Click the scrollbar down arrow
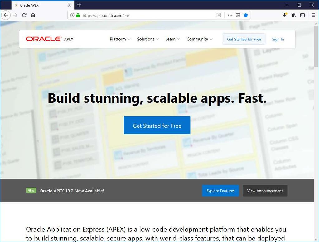The height and width of the screenshot is (242, 319). click(317, 240)
